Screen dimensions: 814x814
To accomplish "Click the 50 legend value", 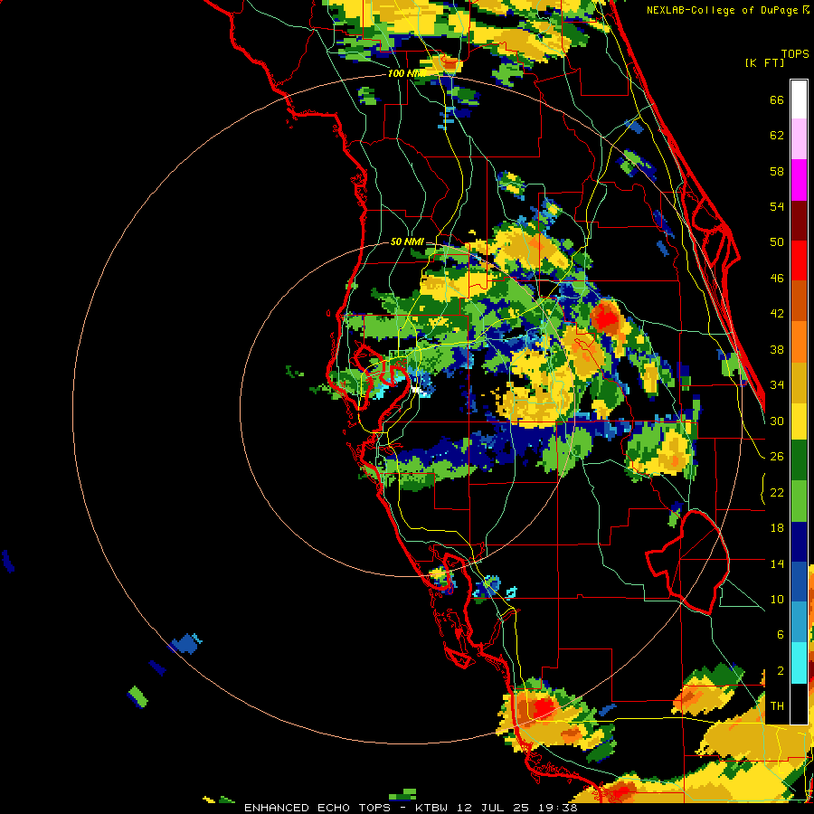I will pyautogui.click(x=777, y=242).
